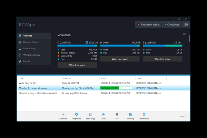Open View log icon
The height and width of the screenshot is (138, 207).
pyautogui.click(x=130, y=115)
